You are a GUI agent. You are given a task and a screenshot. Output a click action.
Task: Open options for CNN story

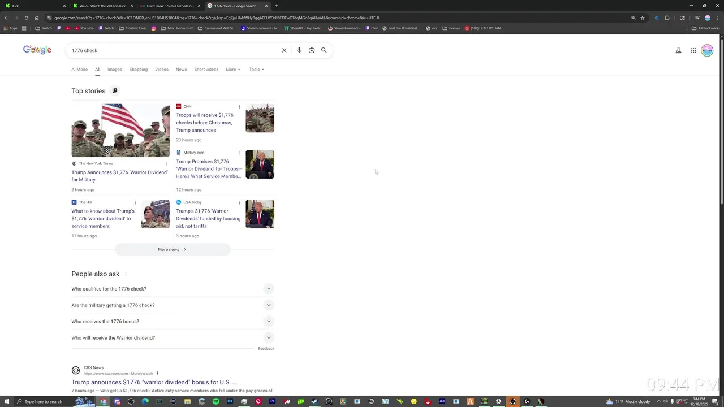coord(239,106)
